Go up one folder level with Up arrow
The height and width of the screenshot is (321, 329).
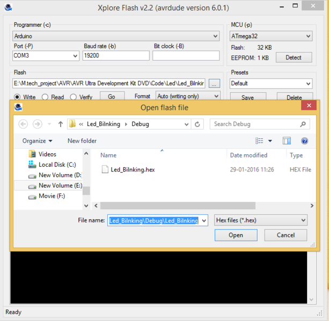[x=61, y=124]
